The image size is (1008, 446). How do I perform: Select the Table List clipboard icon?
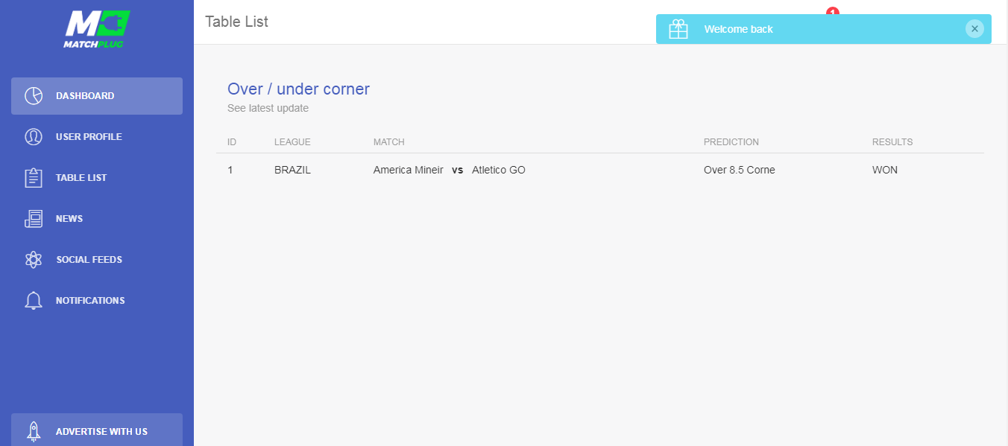coord(34,178)
